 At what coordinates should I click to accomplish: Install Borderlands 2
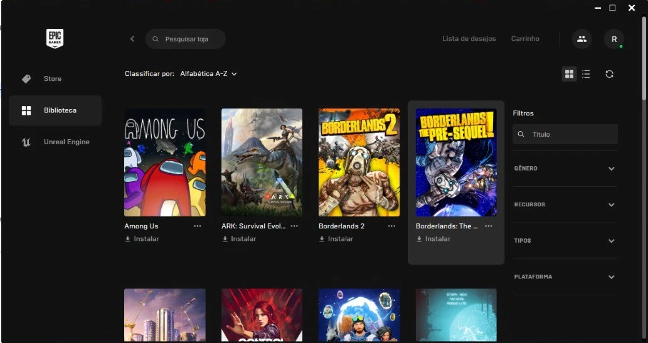(336, 239)
